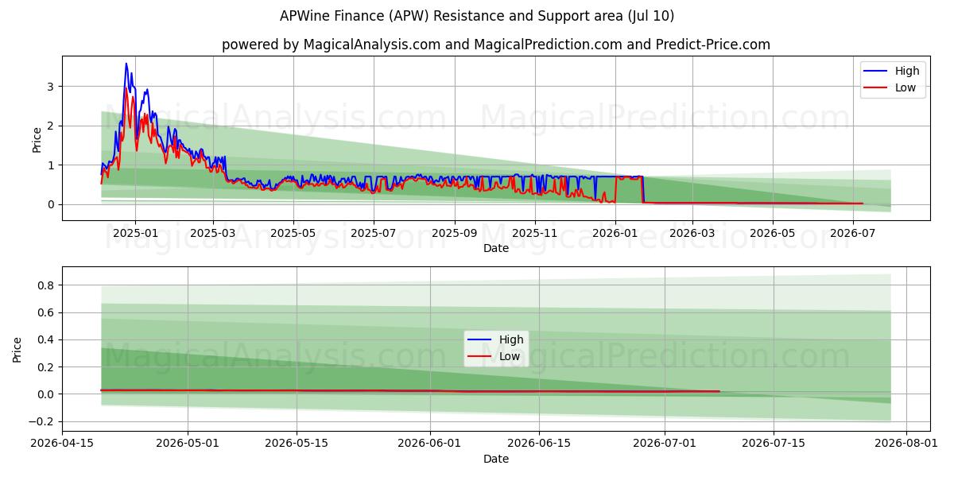Click the '2025-09' x-axis label
The image size is (954, 477).
pos(455,234)
